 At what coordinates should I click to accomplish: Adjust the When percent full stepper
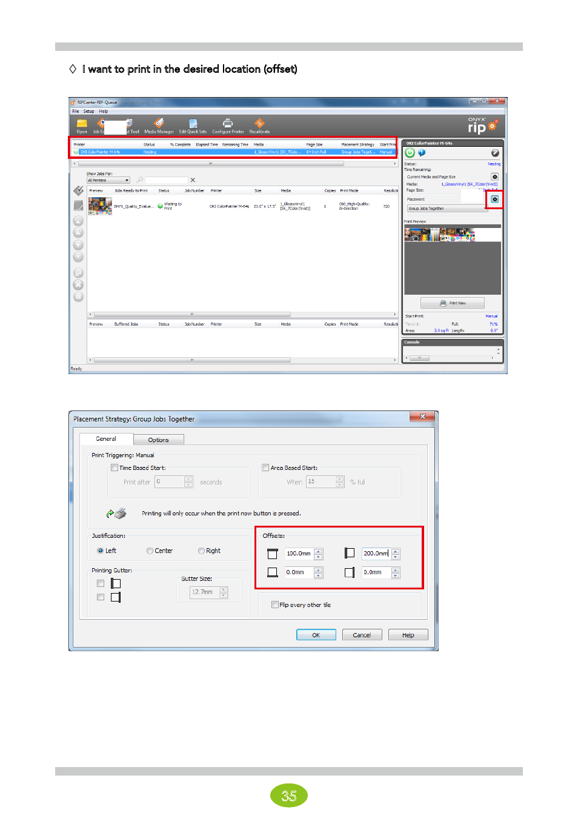[340, 482]
